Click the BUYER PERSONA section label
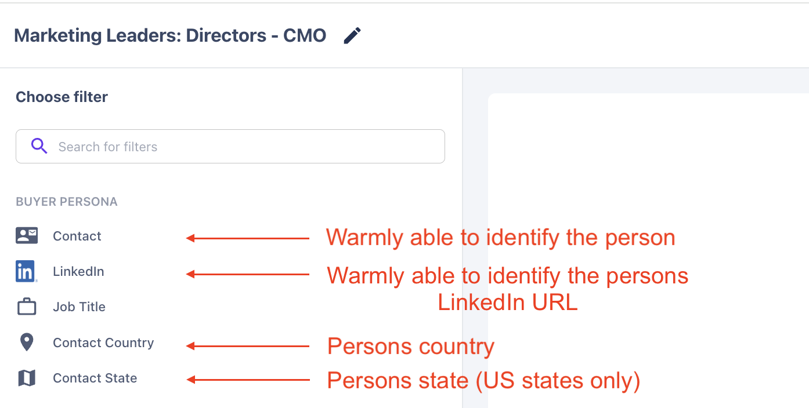 [67, 202]
